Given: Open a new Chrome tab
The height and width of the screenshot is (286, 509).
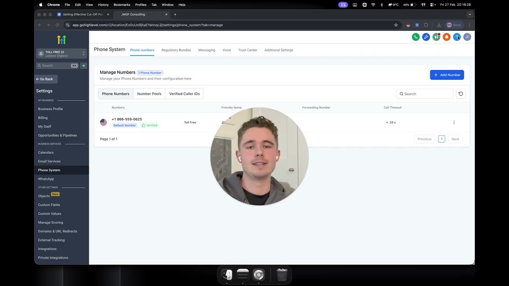Looking at the screenshot, I should click(x=175, y=14).
